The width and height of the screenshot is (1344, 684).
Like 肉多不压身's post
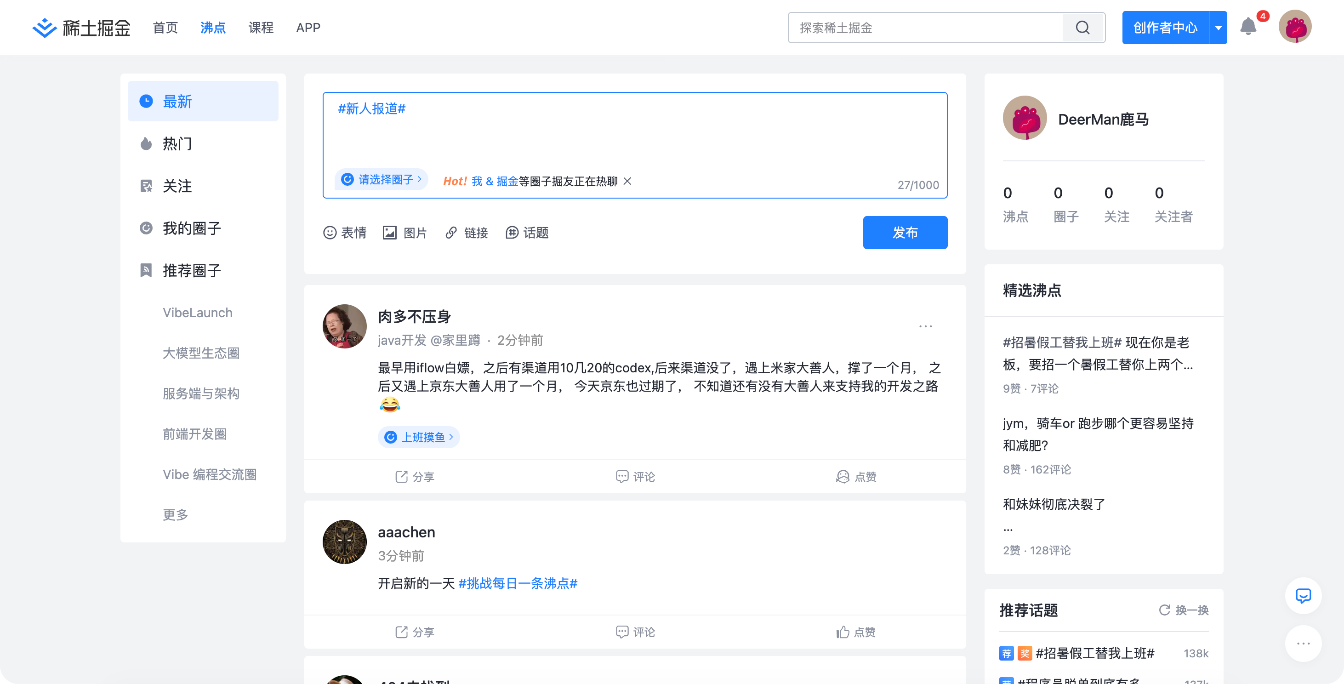pos(856,476)
